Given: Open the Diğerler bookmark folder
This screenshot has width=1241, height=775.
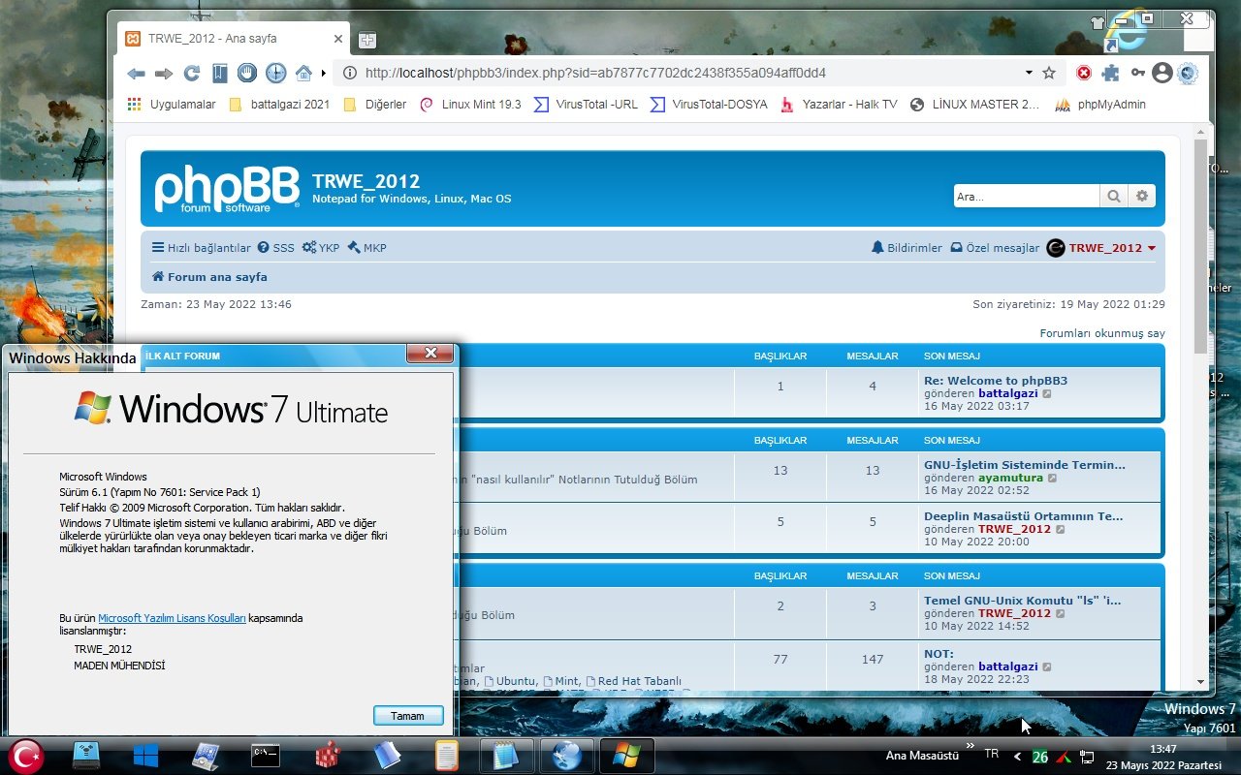Looking at the screenshot, I should [x=375, y=104].
